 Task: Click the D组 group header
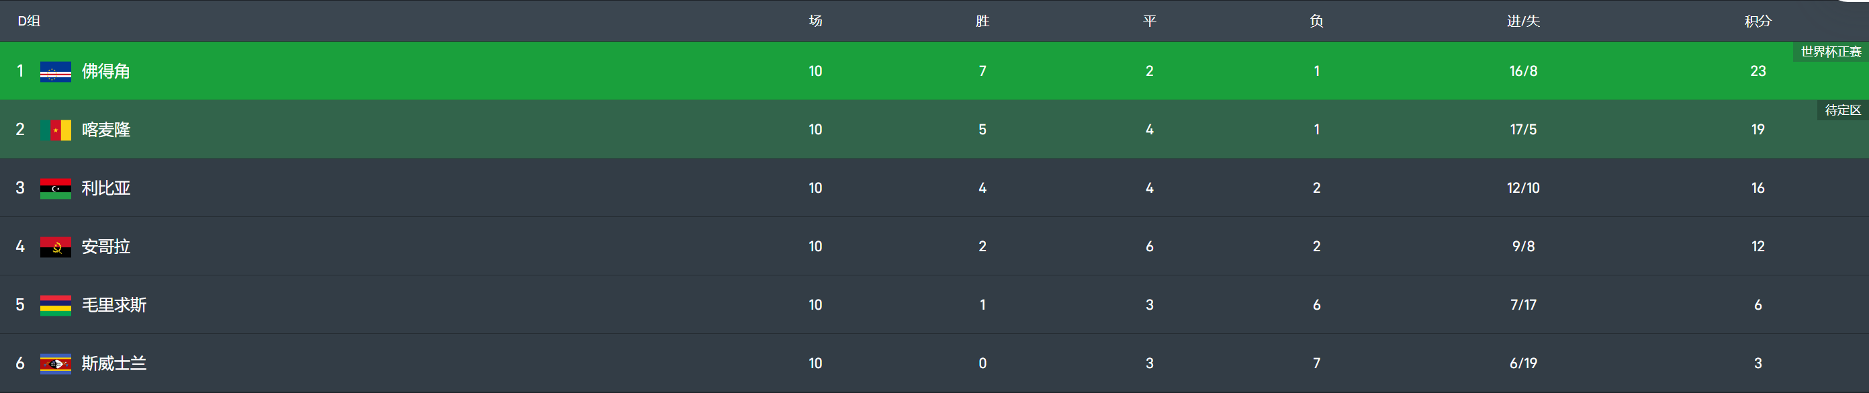[29, 21]
